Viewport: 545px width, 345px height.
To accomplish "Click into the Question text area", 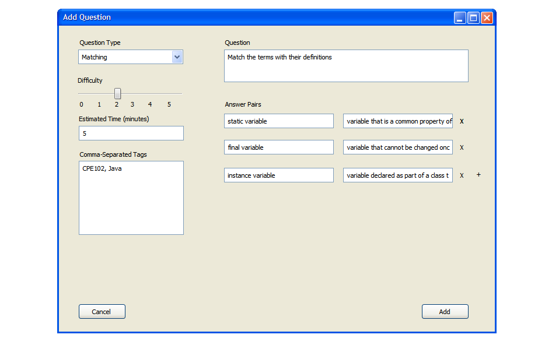I will point(346,66).
